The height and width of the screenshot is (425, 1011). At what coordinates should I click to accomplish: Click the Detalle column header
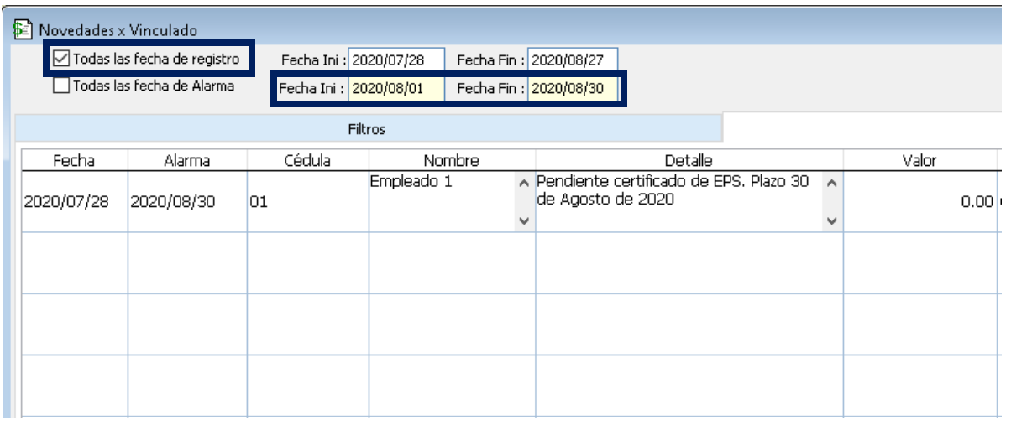point(689,160)
